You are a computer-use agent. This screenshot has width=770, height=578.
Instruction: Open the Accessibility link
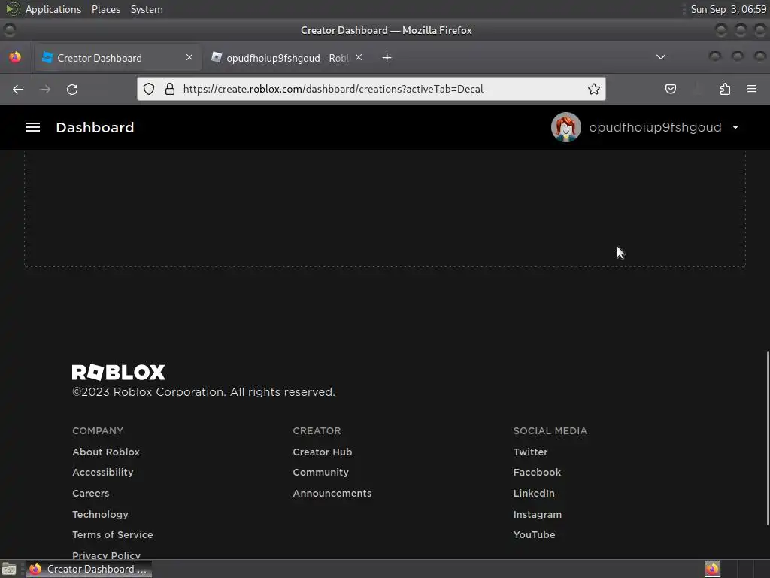pos(102,473)
